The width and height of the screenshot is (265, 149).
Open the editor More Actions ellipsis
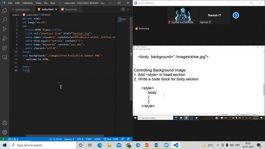point(128,9)
